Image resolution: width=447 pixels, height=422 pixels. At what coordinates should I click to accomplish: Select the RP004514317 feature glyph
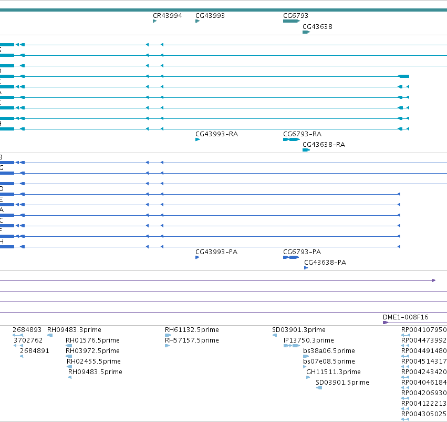coord(405,367)
